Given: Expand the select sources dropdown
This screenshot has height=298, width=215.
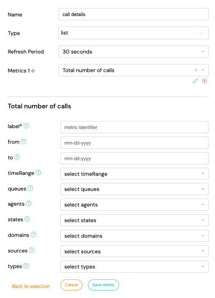Looking at the screenshot, I should pos(134,251).
